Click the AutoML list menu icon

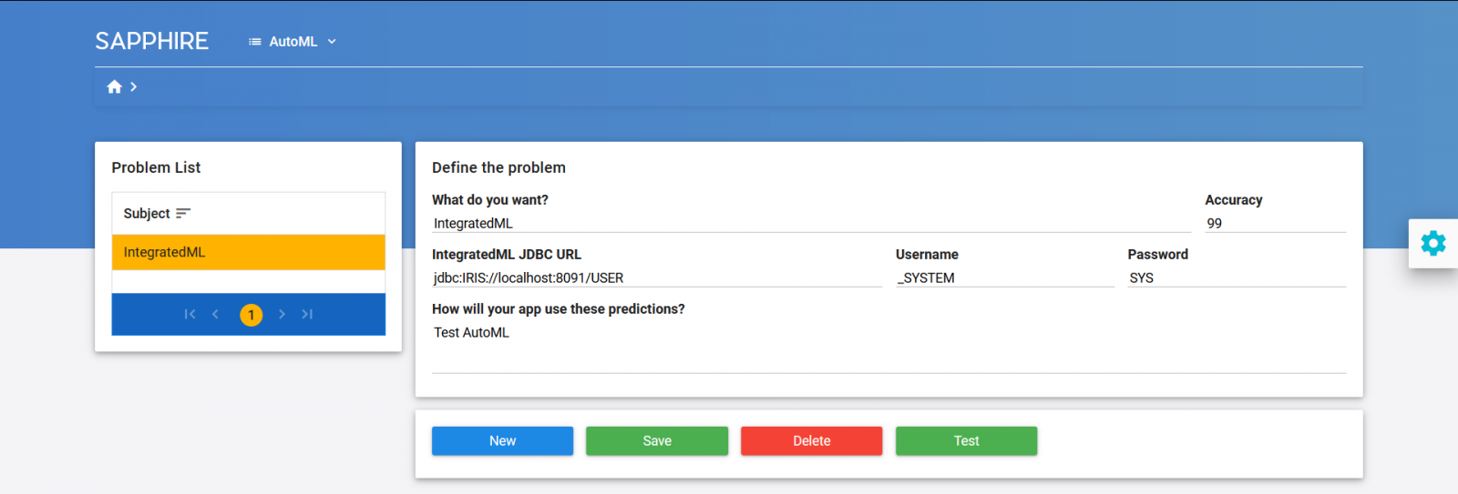255,42
